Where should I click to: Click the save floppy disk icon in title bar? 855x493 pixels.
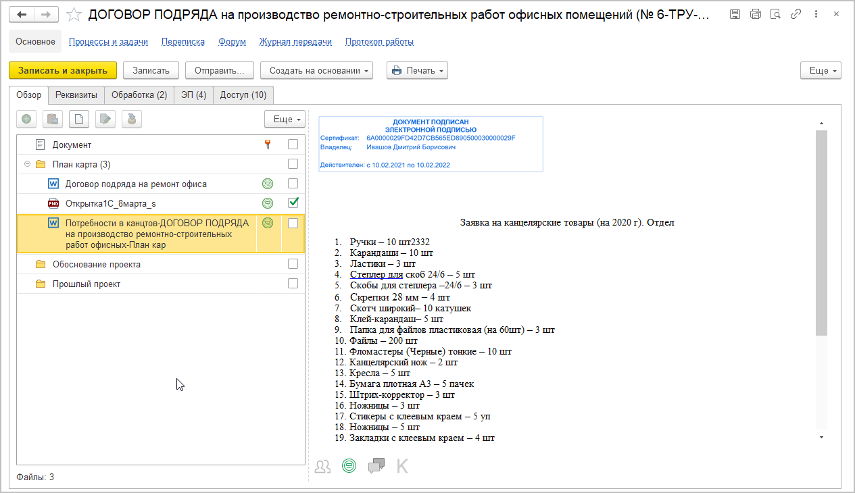735,14
